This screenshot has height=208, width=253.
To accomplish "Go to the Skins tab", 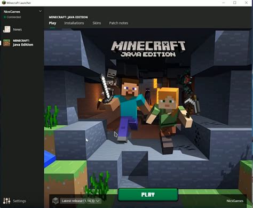I will point(97,23).
